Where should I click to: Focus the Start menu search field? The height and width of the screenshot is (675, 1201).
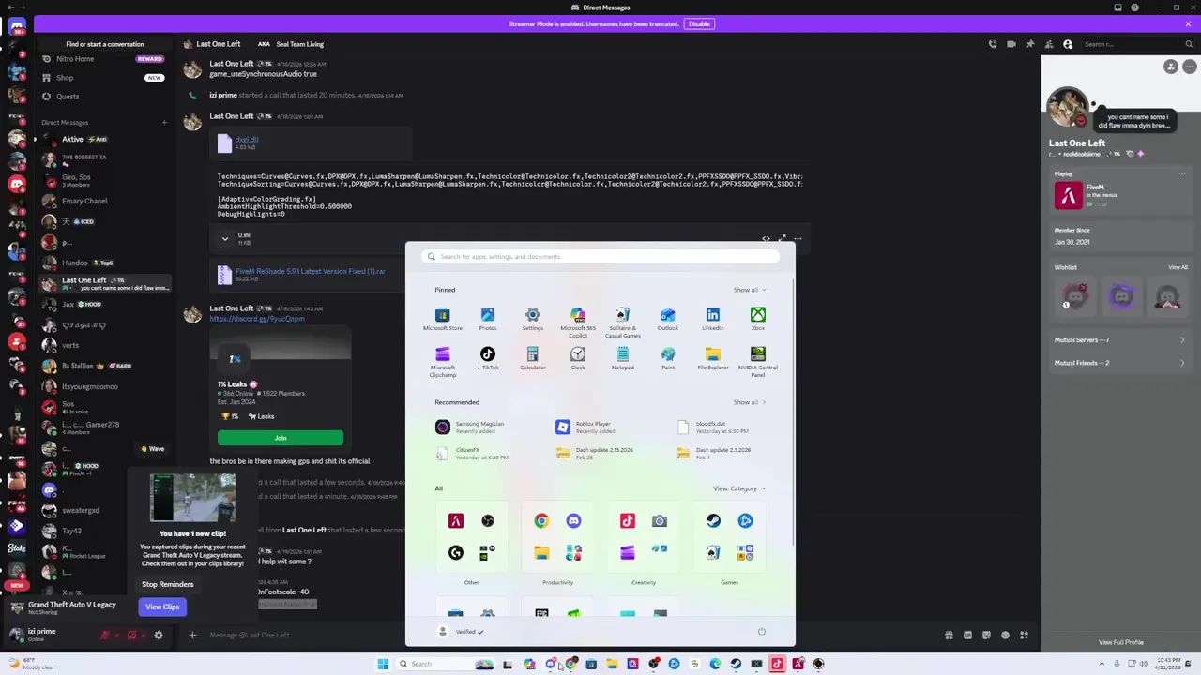[x=600, y=256]
